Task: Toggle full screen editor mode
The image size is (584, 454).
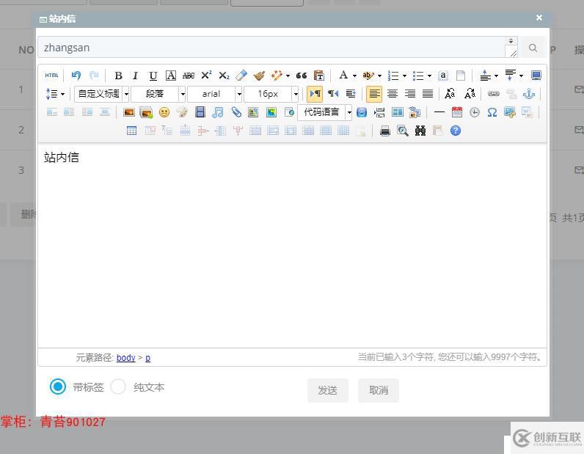Action: pyautogui.click(x=536, y=76)
